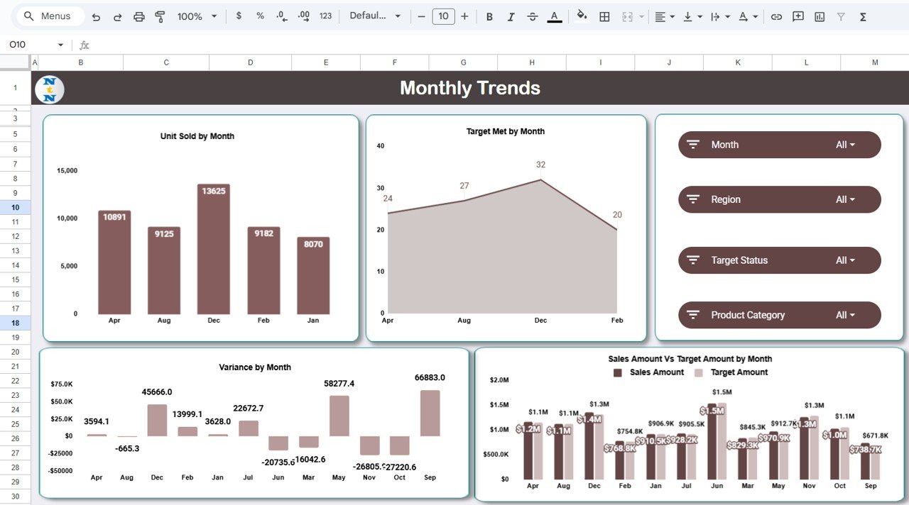The image size is (909, 505).
Task: Open the Menus search
Action: pos(48,16)
